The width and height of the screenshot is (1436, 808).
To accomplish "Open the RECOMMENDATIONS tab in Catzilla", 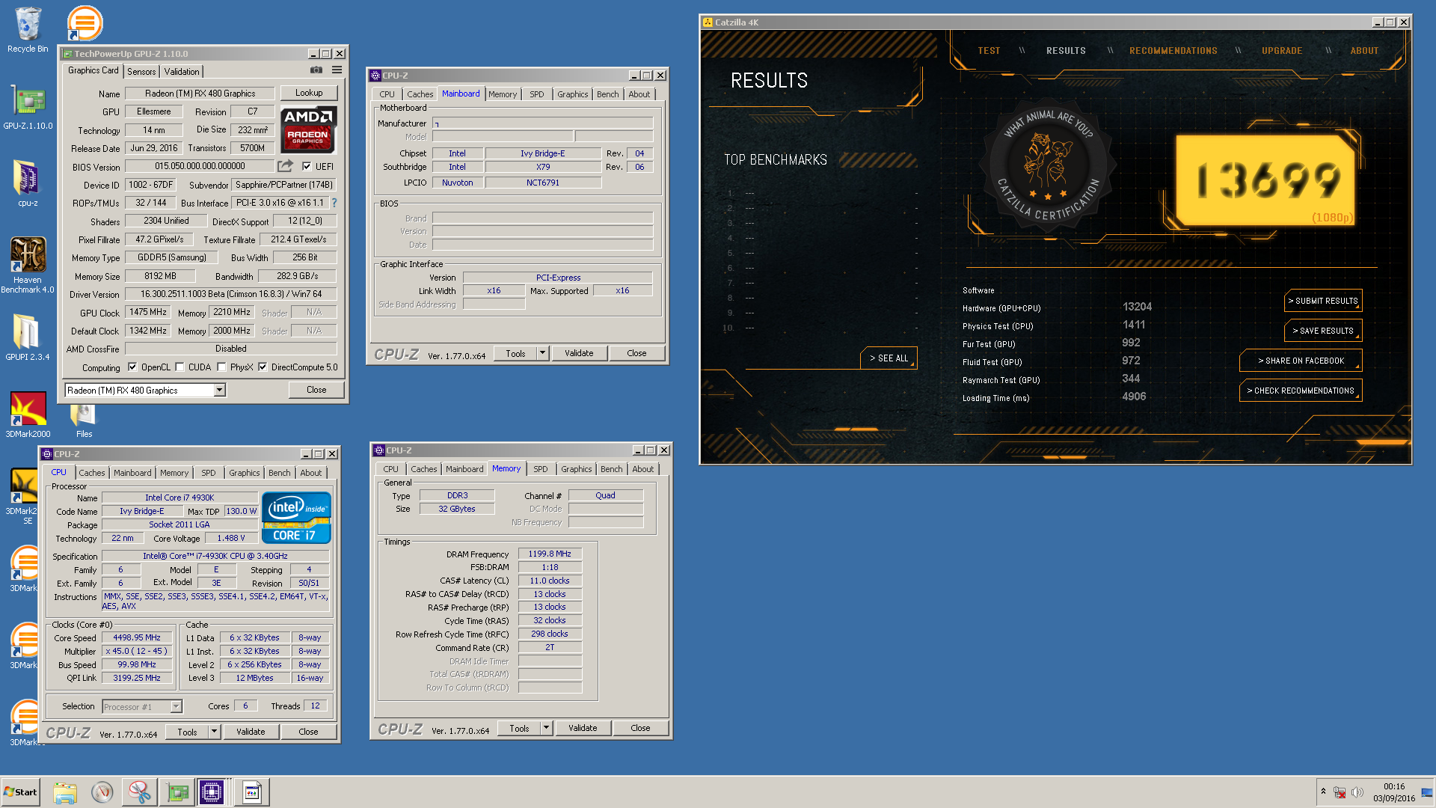I will coord(1173,51).
